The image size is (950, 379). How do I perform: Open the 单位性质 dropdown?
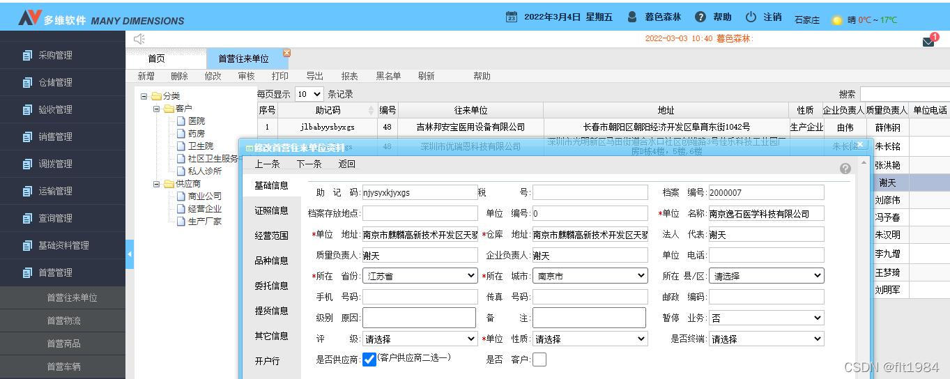coord(590,339)
